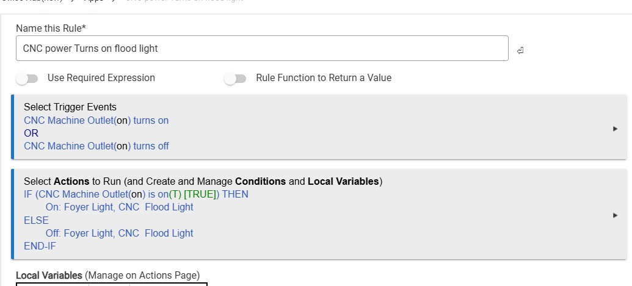
Task: Click the 'Name this Rule' label
Action: pos(50,29)
